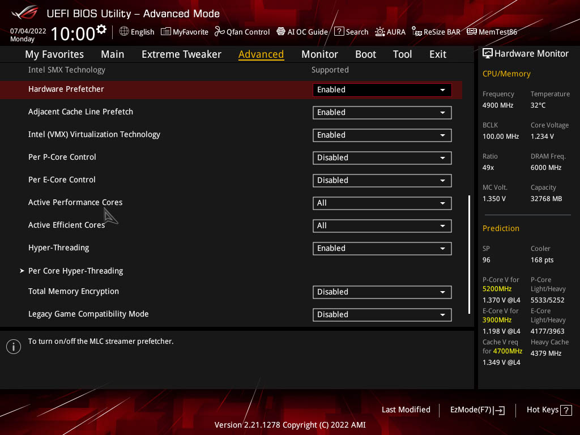Open the Hot Keys help

(549, 410)
